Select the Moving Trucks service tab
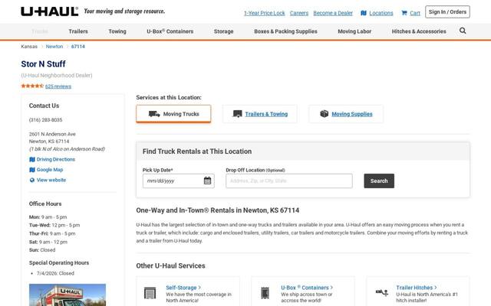Screen dimensions: 491x306 (x=173, y=114)
